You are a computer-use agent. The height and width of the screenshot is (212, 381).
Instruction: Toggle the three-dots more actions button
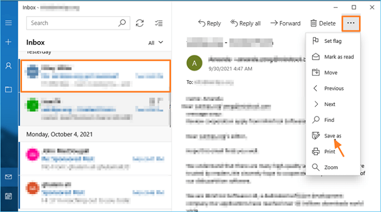point(351,23)
